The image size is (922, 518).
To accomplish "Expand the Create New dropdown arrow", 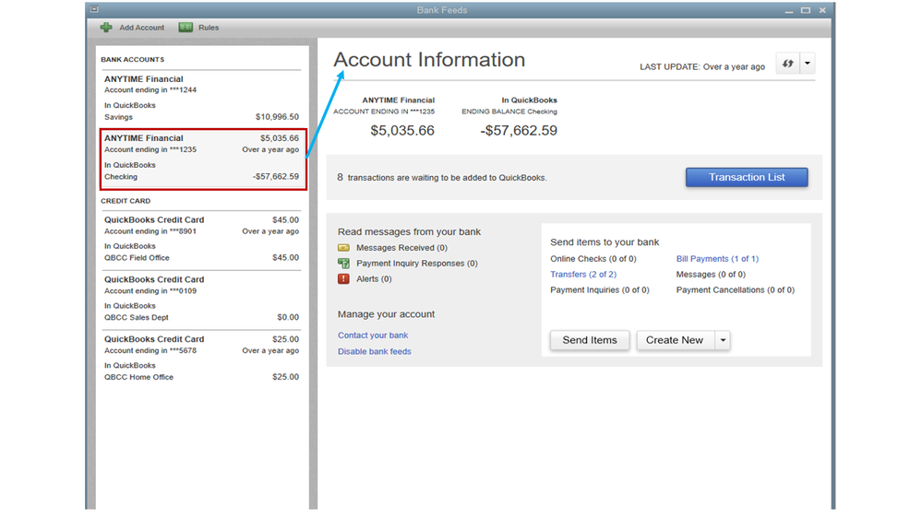I will (x=723, y=340).
